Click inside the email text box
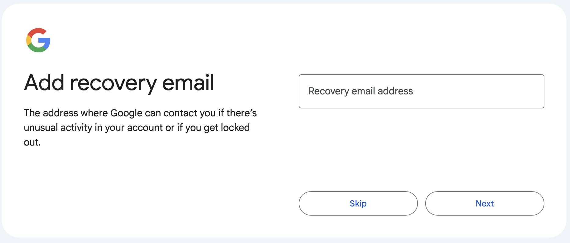 point(421,91)
